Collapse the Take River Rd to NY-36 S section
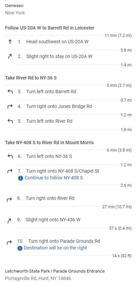The height and width of the screenshot is (283, 138). [x=31, y=78]
